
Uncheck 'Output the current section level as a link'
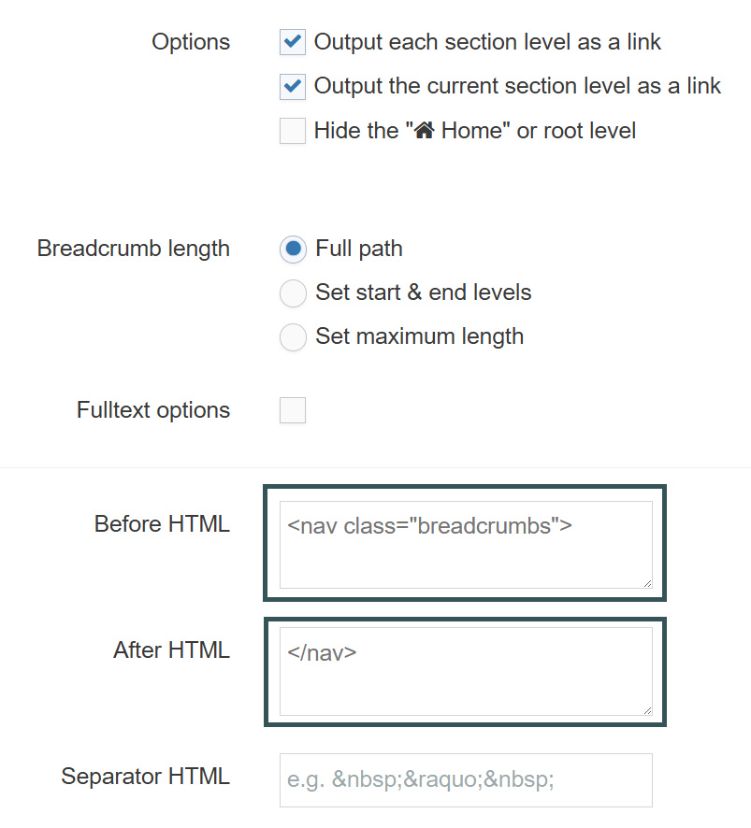tap(292, 86)
